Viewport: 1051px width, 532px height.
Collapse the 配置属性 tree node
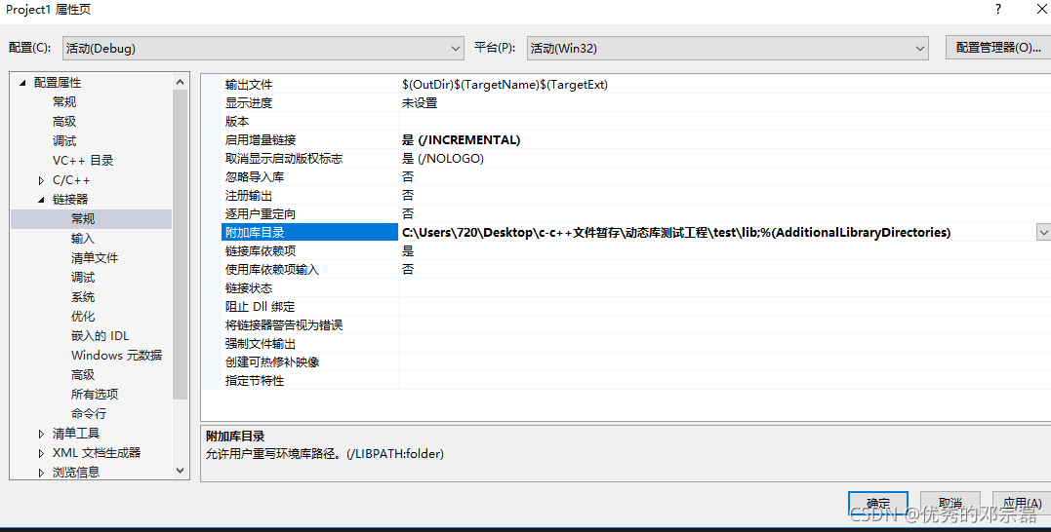click(x=22, y=83)
